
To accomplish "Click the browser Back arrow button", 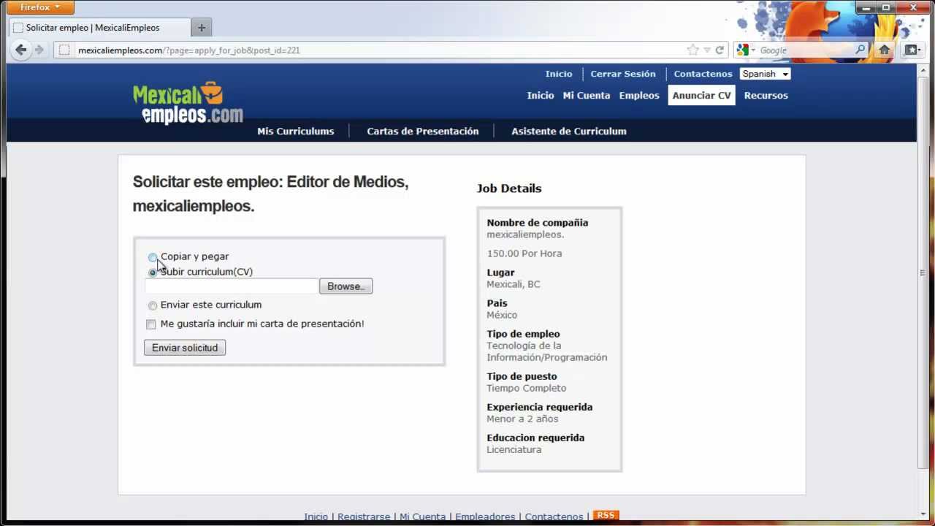I will click(21, 50).
